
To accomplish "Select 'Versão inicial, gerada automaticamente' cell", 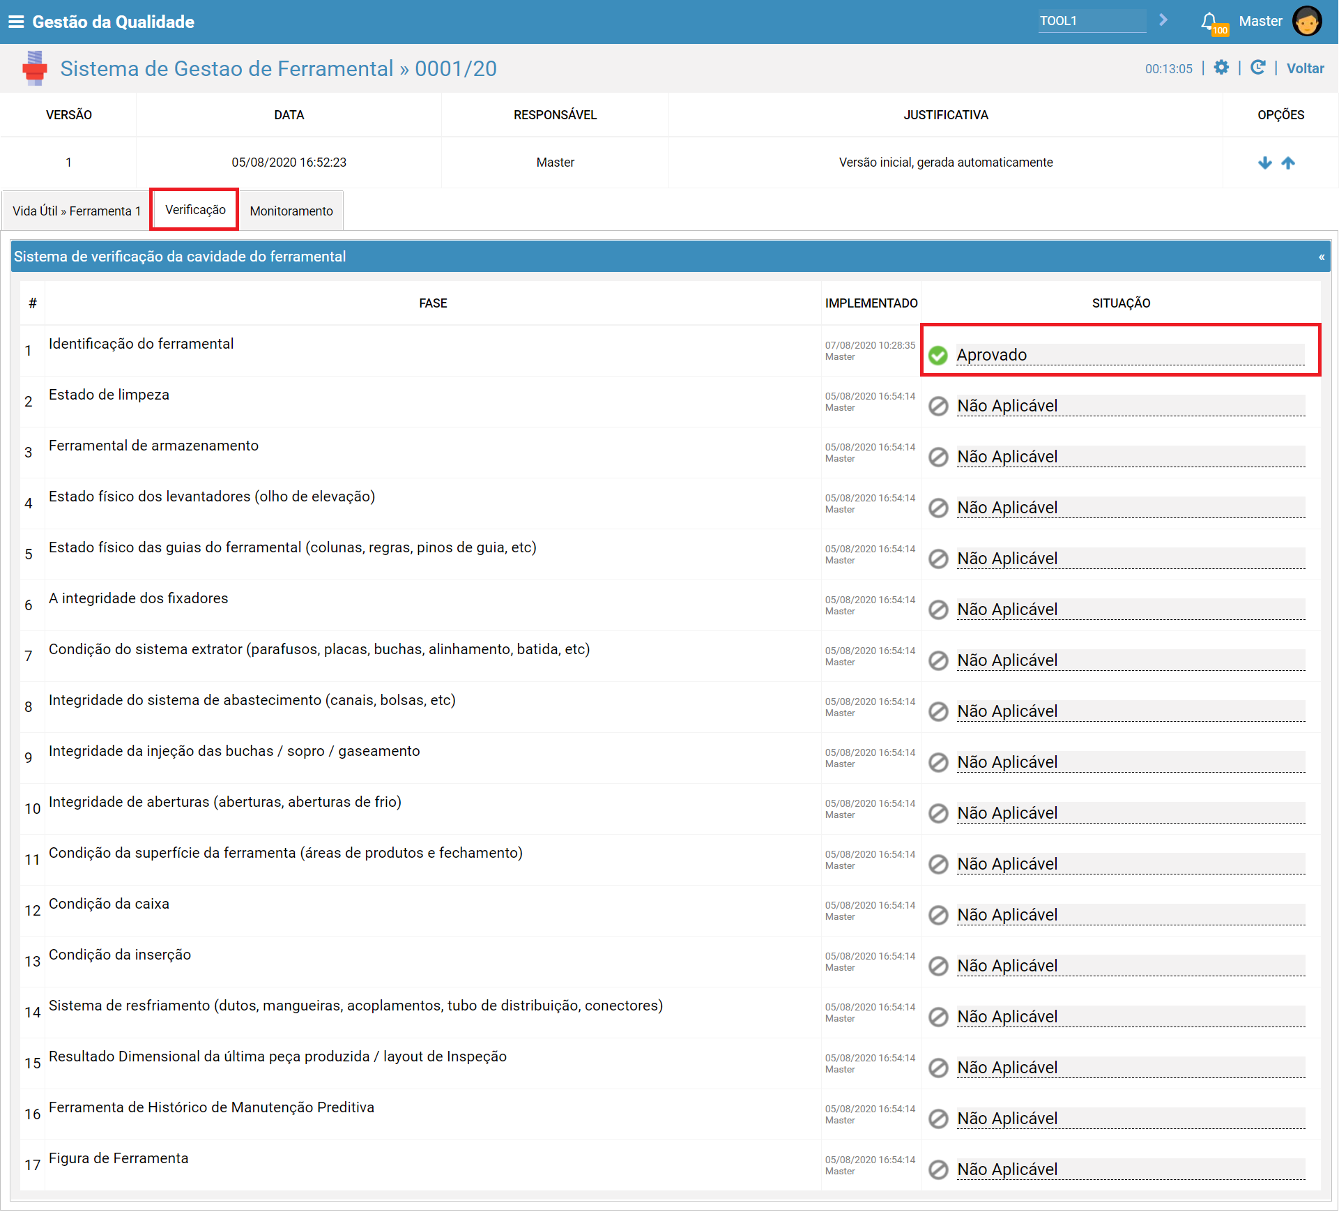I will pyautogui.click(x=946, y=162).
